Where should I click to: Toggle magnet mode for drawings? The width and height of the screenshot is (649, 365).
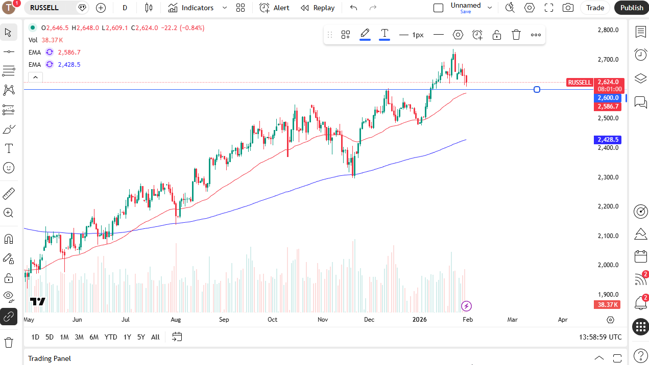(x=9, y=239)
